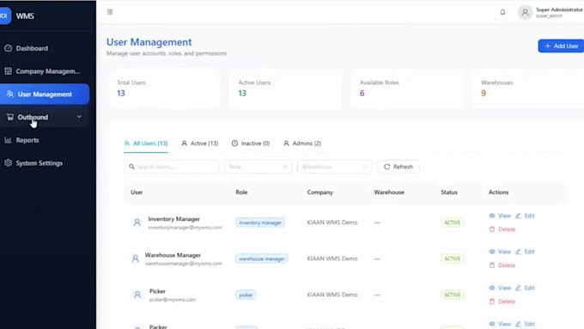Click Warehouse Manager user avatar icon
This screenshot has width=584, height=329.
[135, 259]
